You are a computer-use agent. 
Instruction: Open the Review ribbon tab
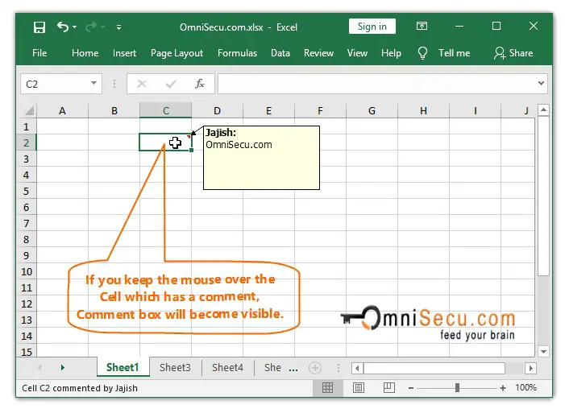click(318, 53)
